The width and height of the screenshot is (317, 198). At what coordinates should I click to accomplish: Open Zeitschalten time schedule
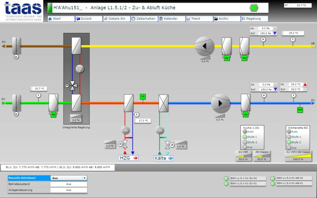click(144, 18)
